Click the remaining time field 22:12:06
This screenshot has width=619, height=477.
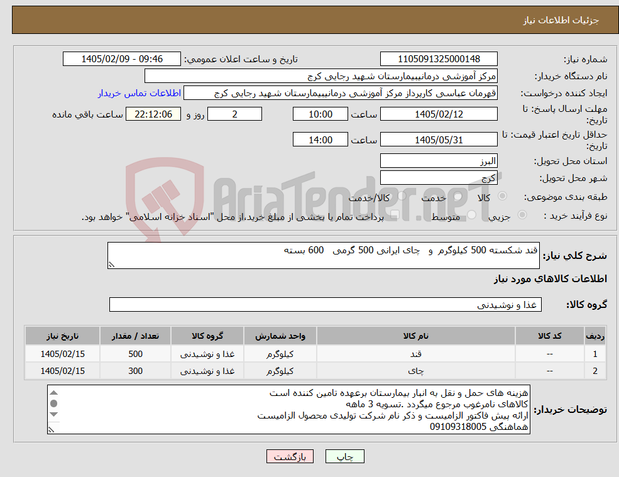click(153, 114)
